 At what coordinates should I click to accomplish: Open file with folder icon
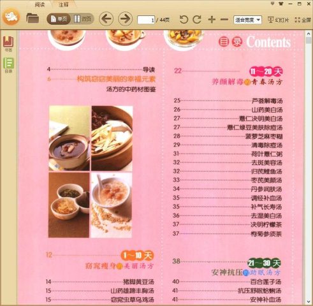coord(33,18)
